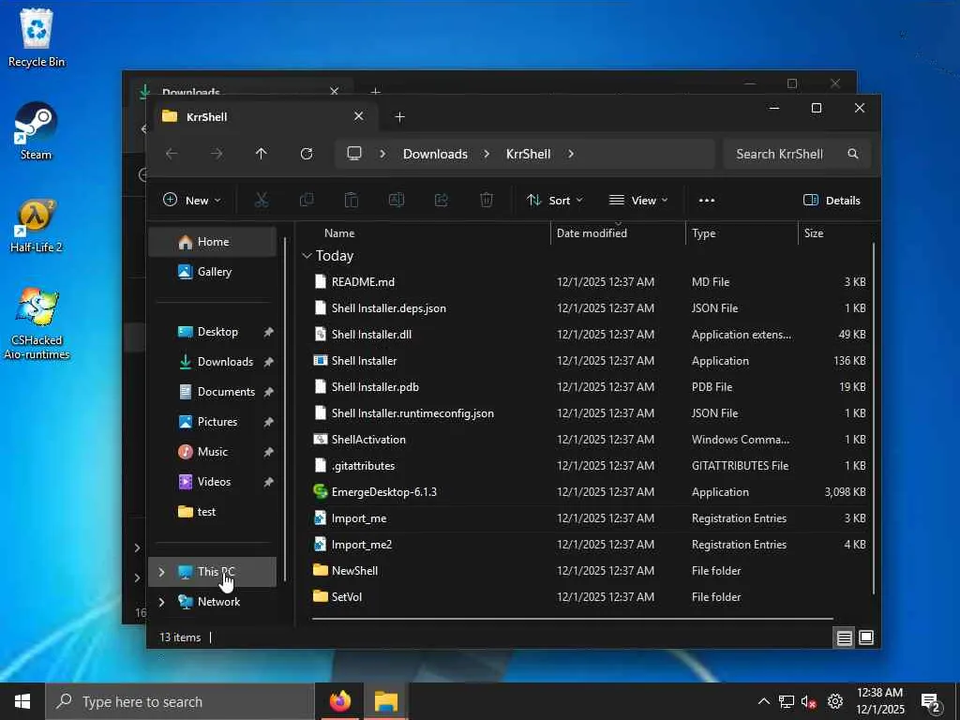Expand chevron between Downloads and KrrShell

[487, 154]
